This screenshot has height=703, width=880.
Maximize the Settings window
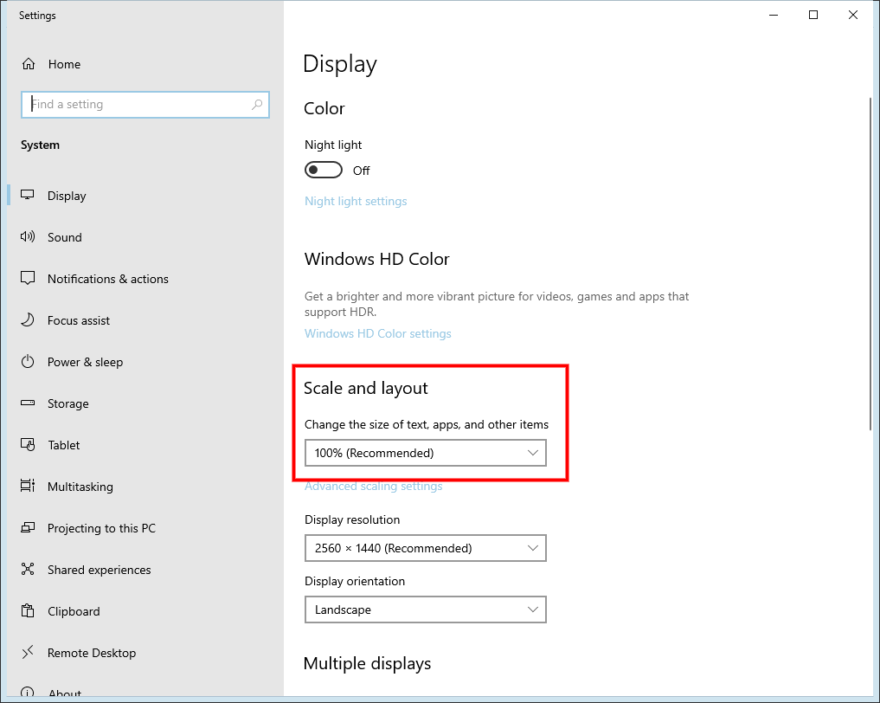coord(813,16)
